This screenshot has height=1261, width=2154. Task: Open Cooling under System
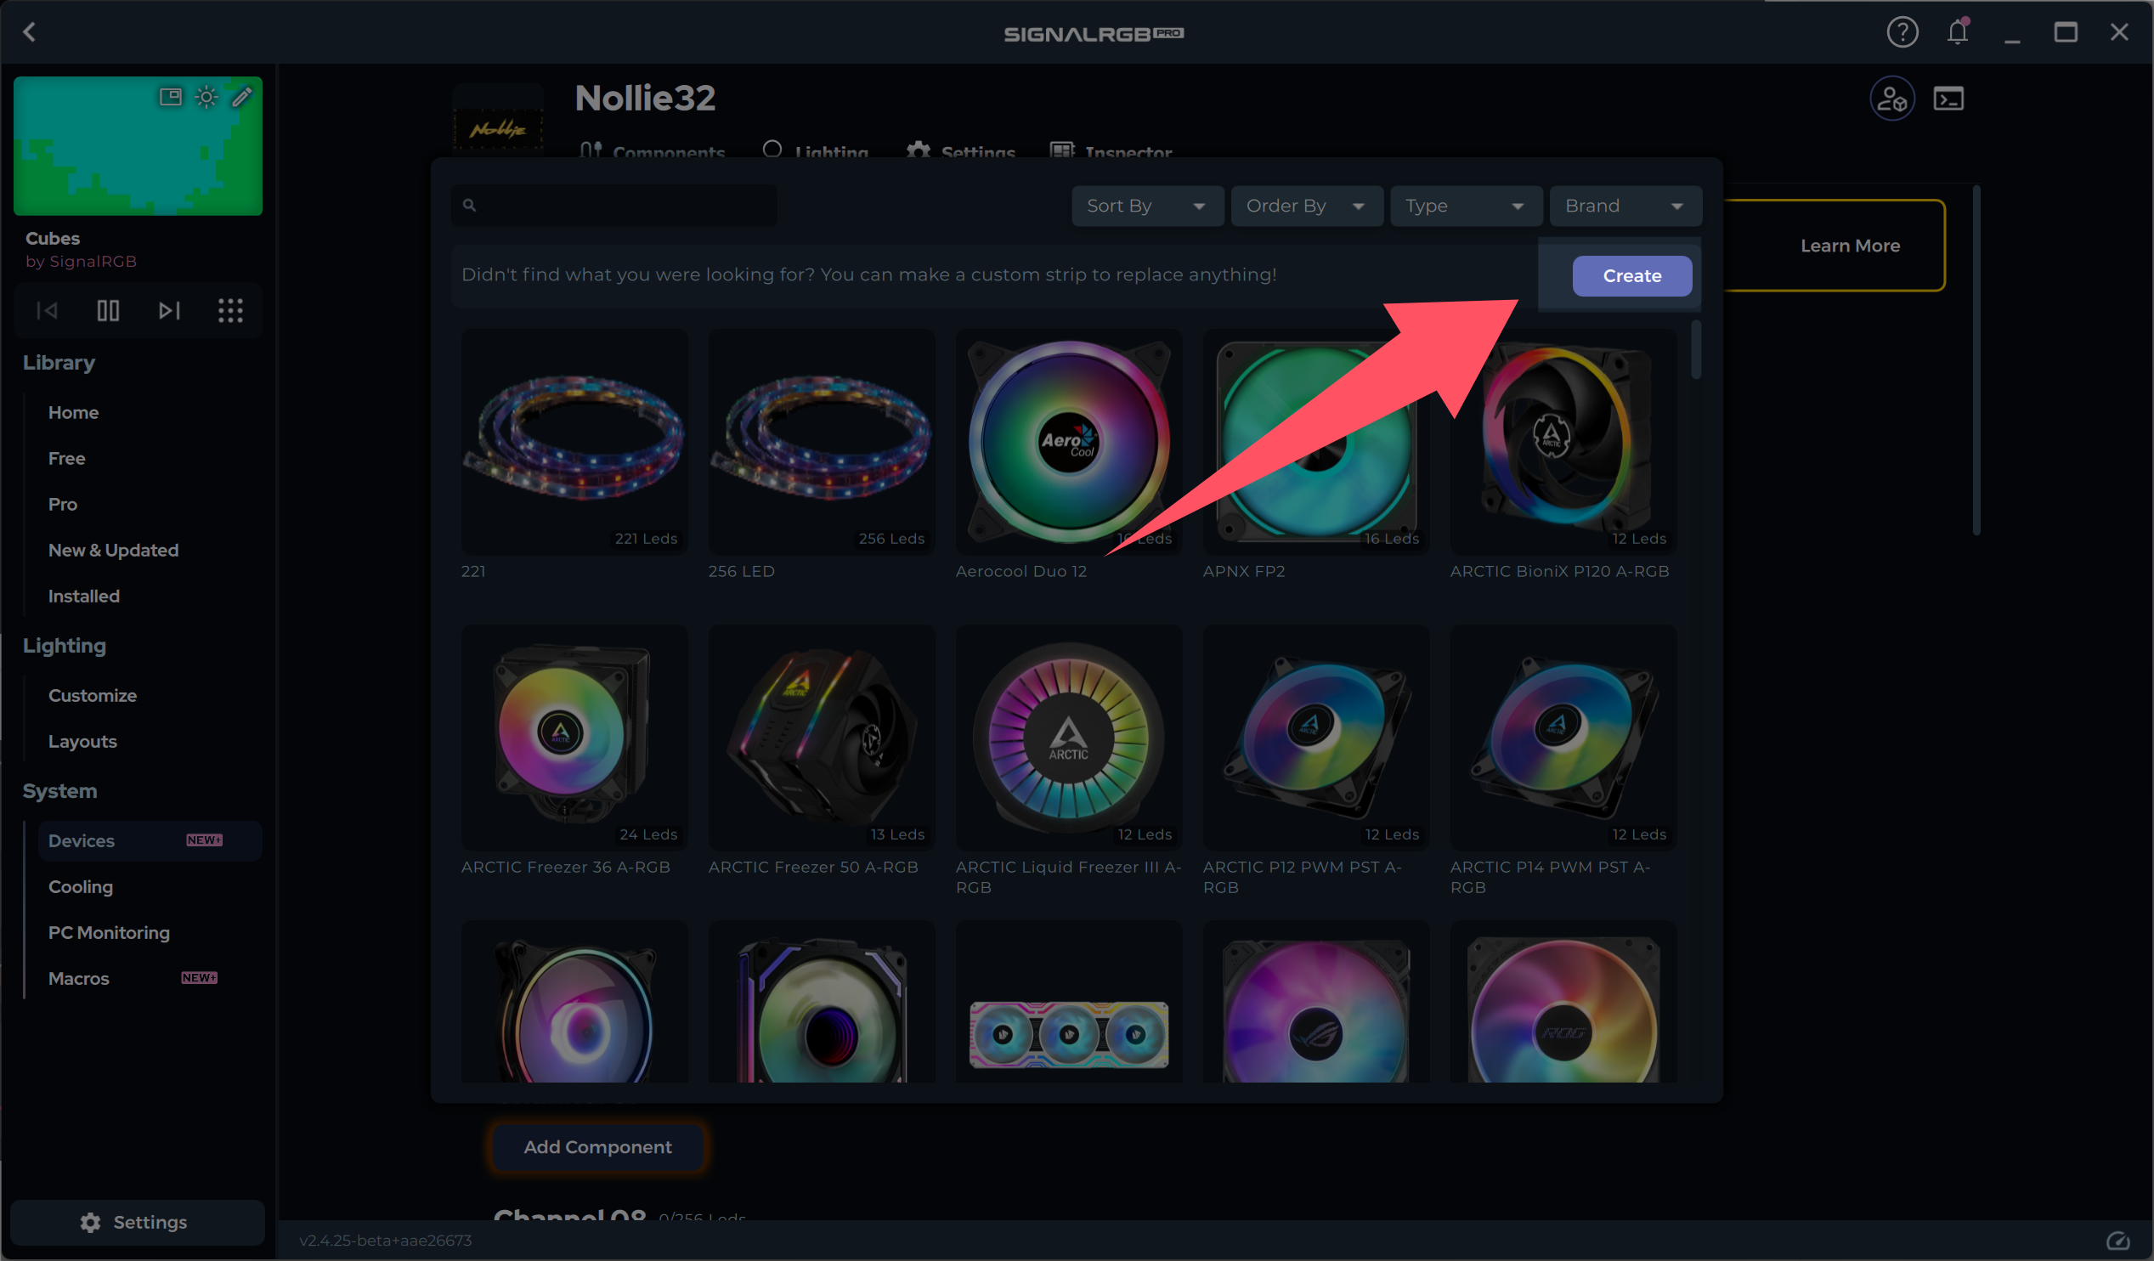click(81, 887)
